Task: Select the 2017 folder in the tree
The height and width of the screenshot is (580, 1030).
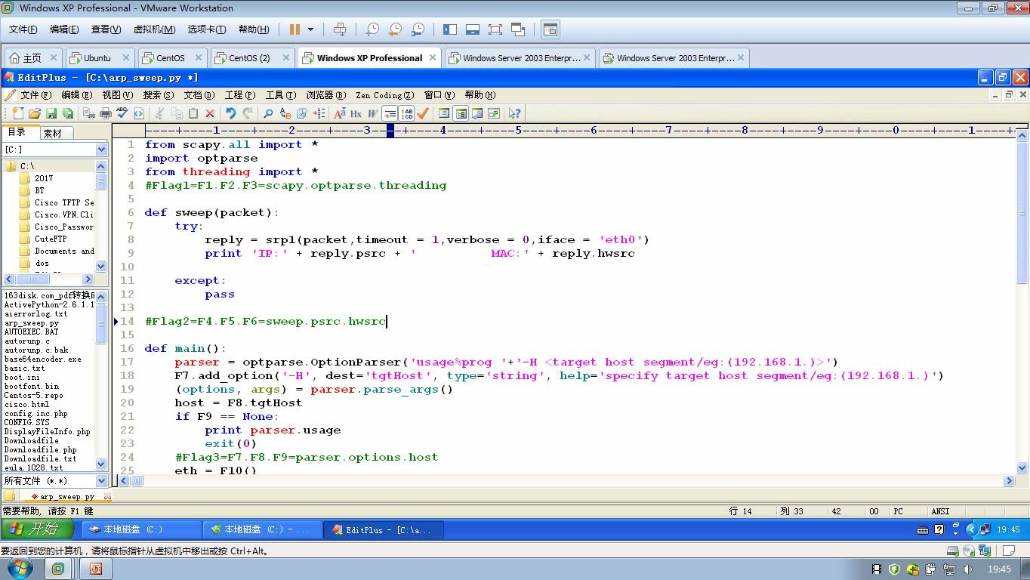Action: [44, 178]
